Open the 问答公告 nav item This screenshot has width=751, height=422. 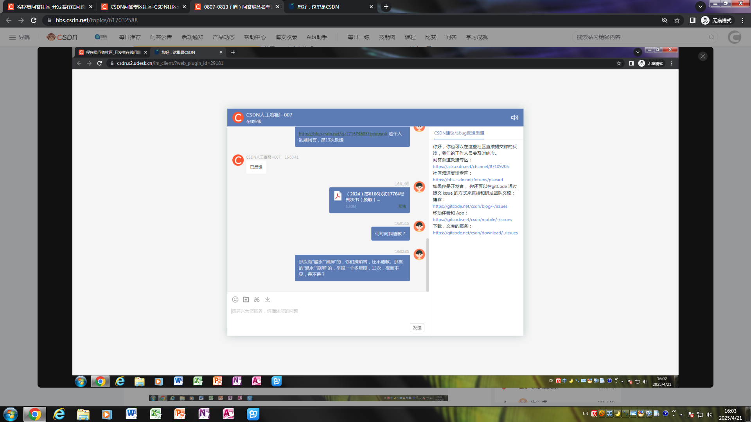(161, 37)
